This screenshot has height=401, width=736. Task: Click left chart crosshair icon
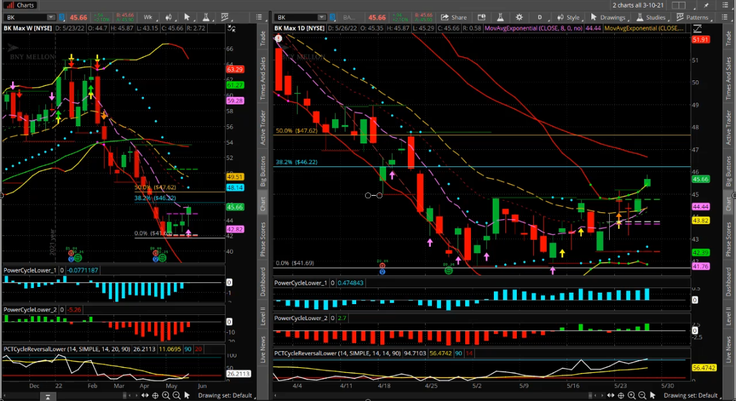155,395
